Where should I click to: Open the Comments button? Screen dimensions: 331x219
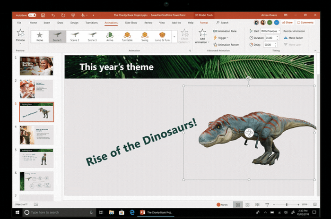tap(305, 22)
